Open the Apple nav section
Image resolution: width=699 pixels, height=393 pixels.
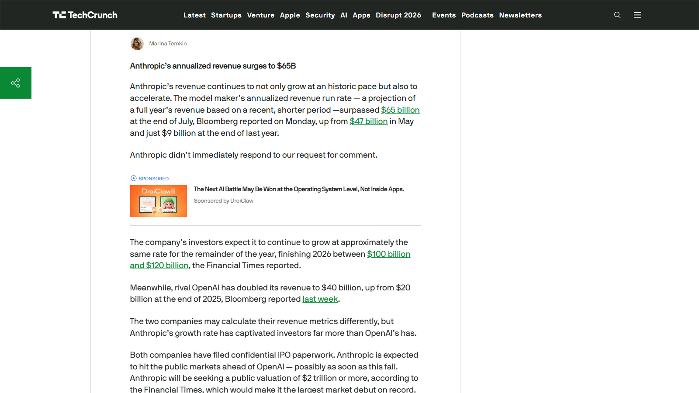(290, 15)
